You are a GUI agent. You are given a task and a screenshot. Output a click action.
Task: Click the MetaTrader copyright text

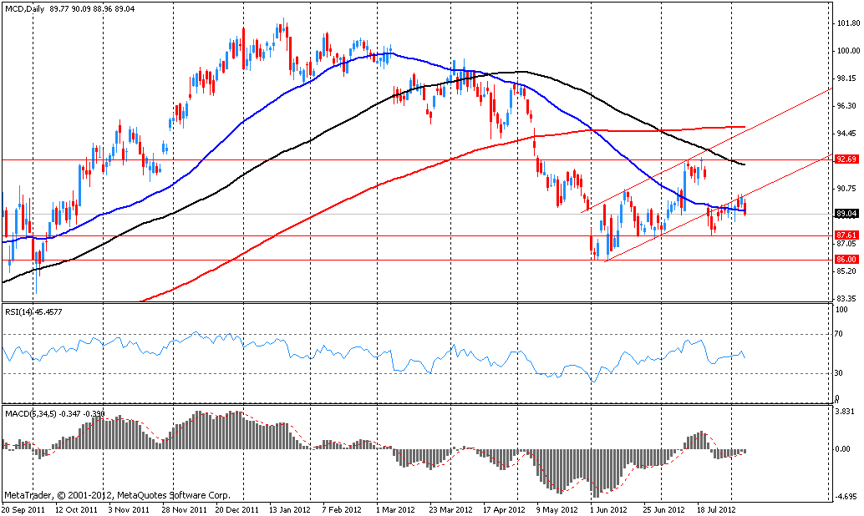pyautogui.click(x=117, y=495)
